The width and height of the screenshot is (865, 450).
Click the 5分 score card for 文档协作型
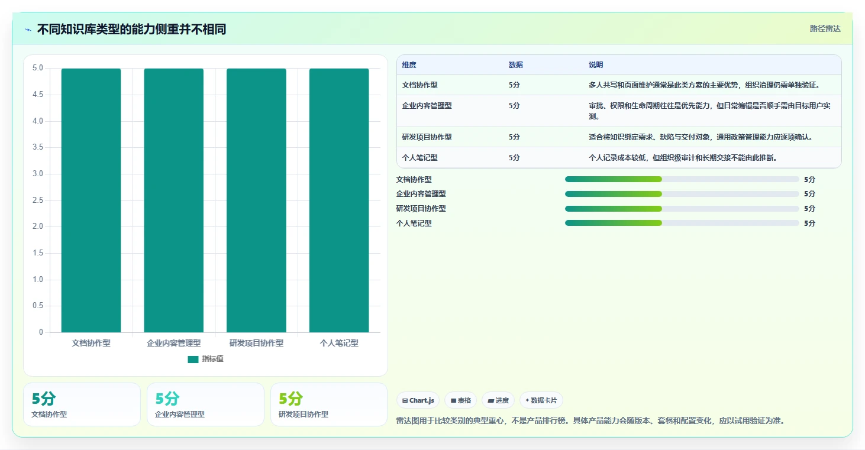tap(82, 404)
